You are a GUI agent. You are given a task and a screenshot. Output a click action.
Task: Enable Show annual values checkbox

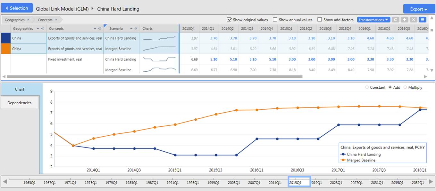pyautogui.click(x=275, y=20)
